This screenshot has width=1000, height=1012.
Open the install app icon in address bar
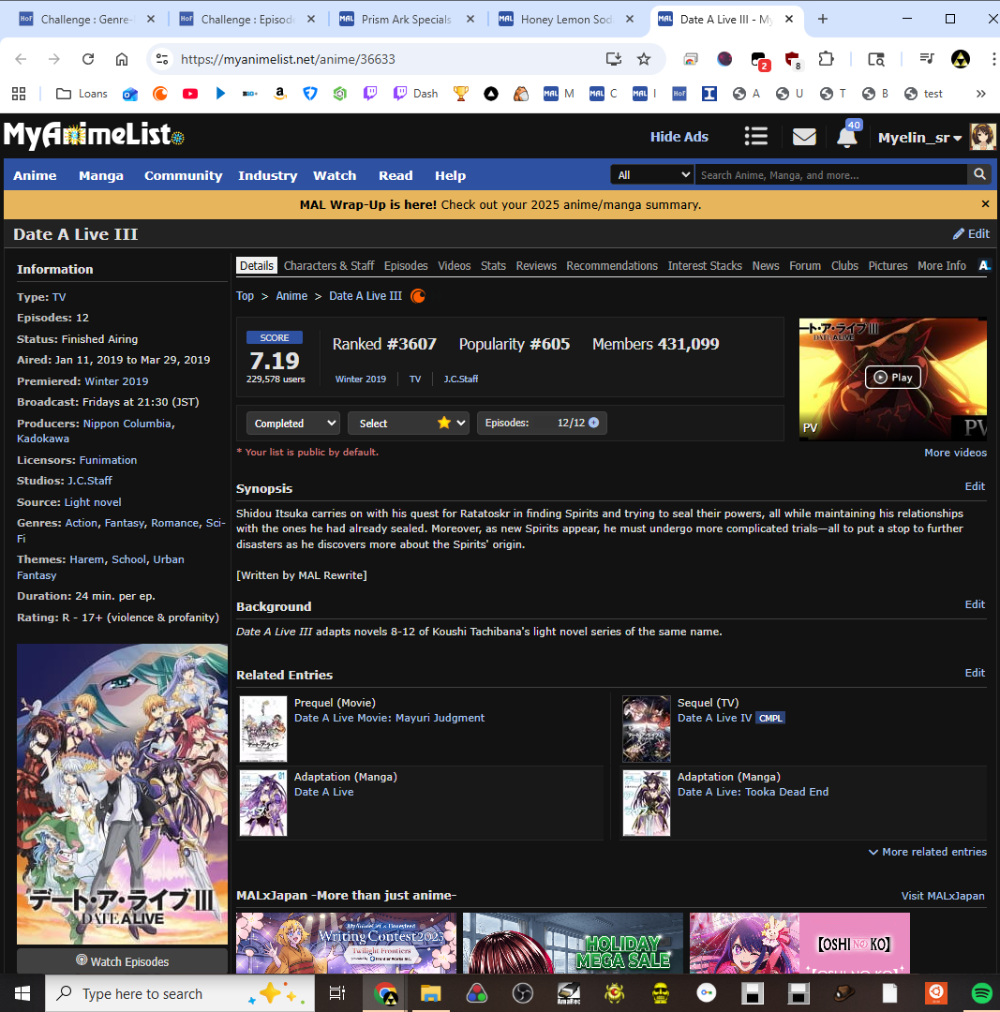point(613,59)
